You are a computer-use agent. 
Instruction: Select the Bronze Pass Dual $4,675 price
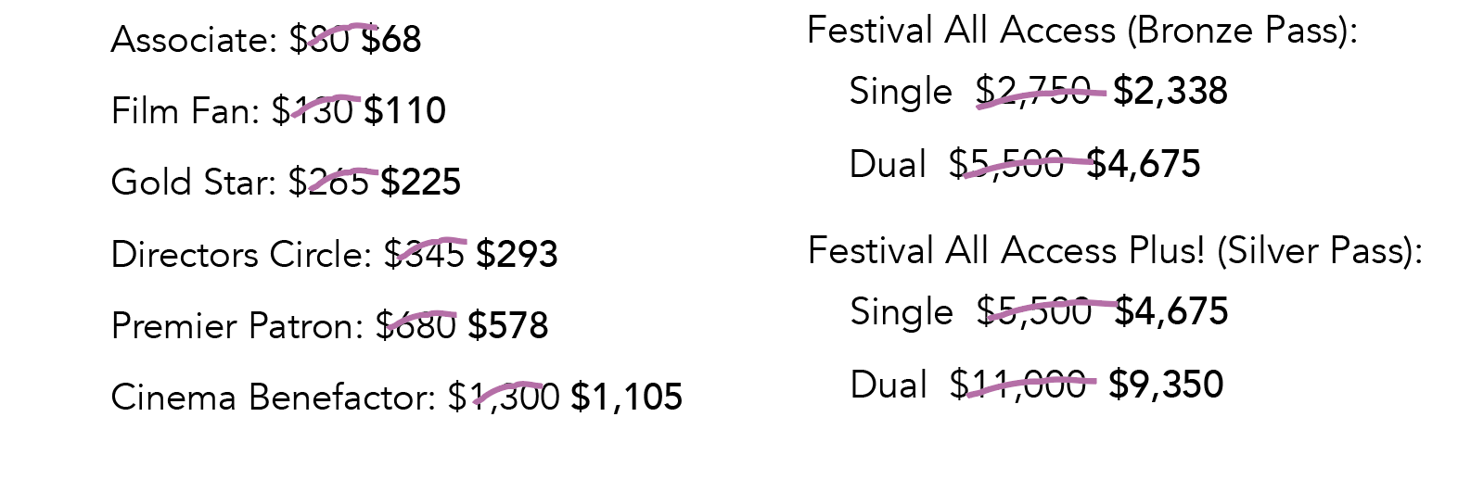pyautogui.click(x=1144, y=164)
